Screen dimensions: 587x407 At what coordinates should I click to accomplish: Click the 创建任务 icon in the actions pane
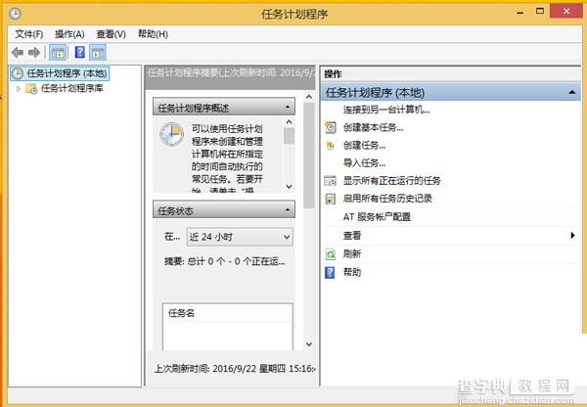(331, 146)
